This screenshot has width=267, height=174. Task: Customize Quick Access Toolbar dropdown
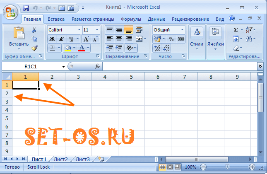coord(83,8)
